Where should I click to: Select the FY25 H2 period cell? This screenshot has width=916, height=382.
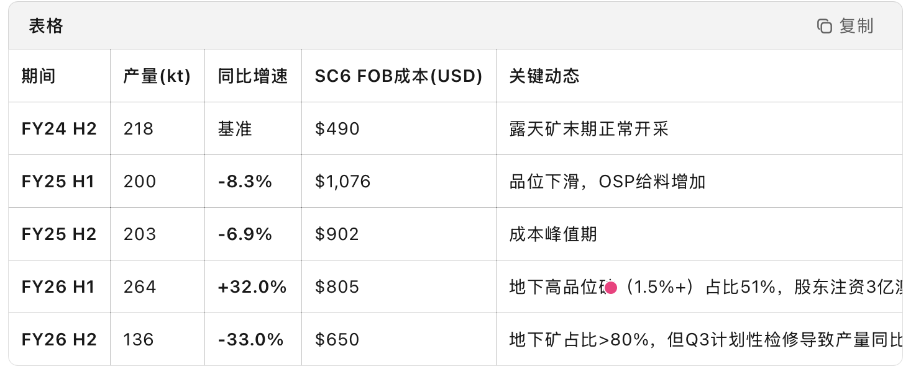(59, 234)
